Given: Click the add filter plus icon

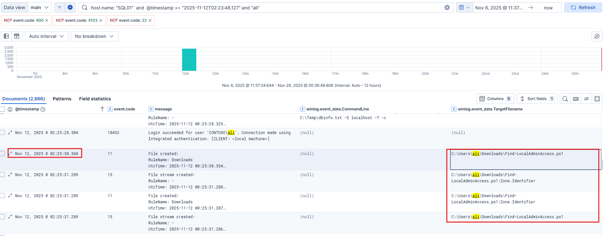Looking at the screenshot, I should (70, 7).
